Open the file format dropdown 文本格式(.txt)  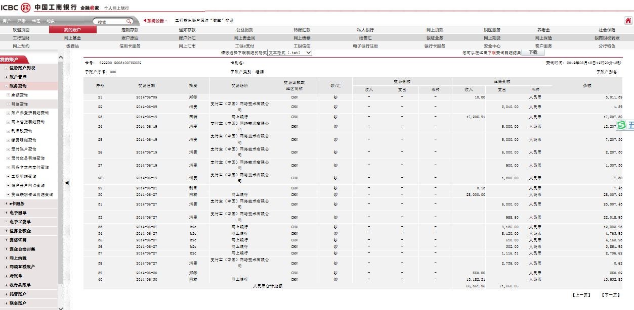(290, 53)
